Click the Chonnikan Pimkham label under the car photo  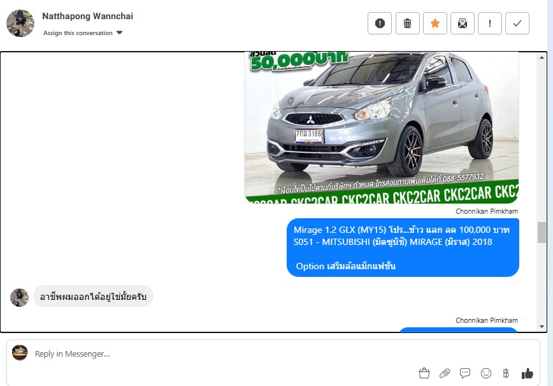[487, 211]
